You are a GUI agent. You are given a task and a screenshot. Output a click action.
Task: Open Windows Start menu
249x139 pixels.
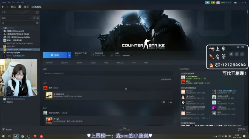click(3, 136)
